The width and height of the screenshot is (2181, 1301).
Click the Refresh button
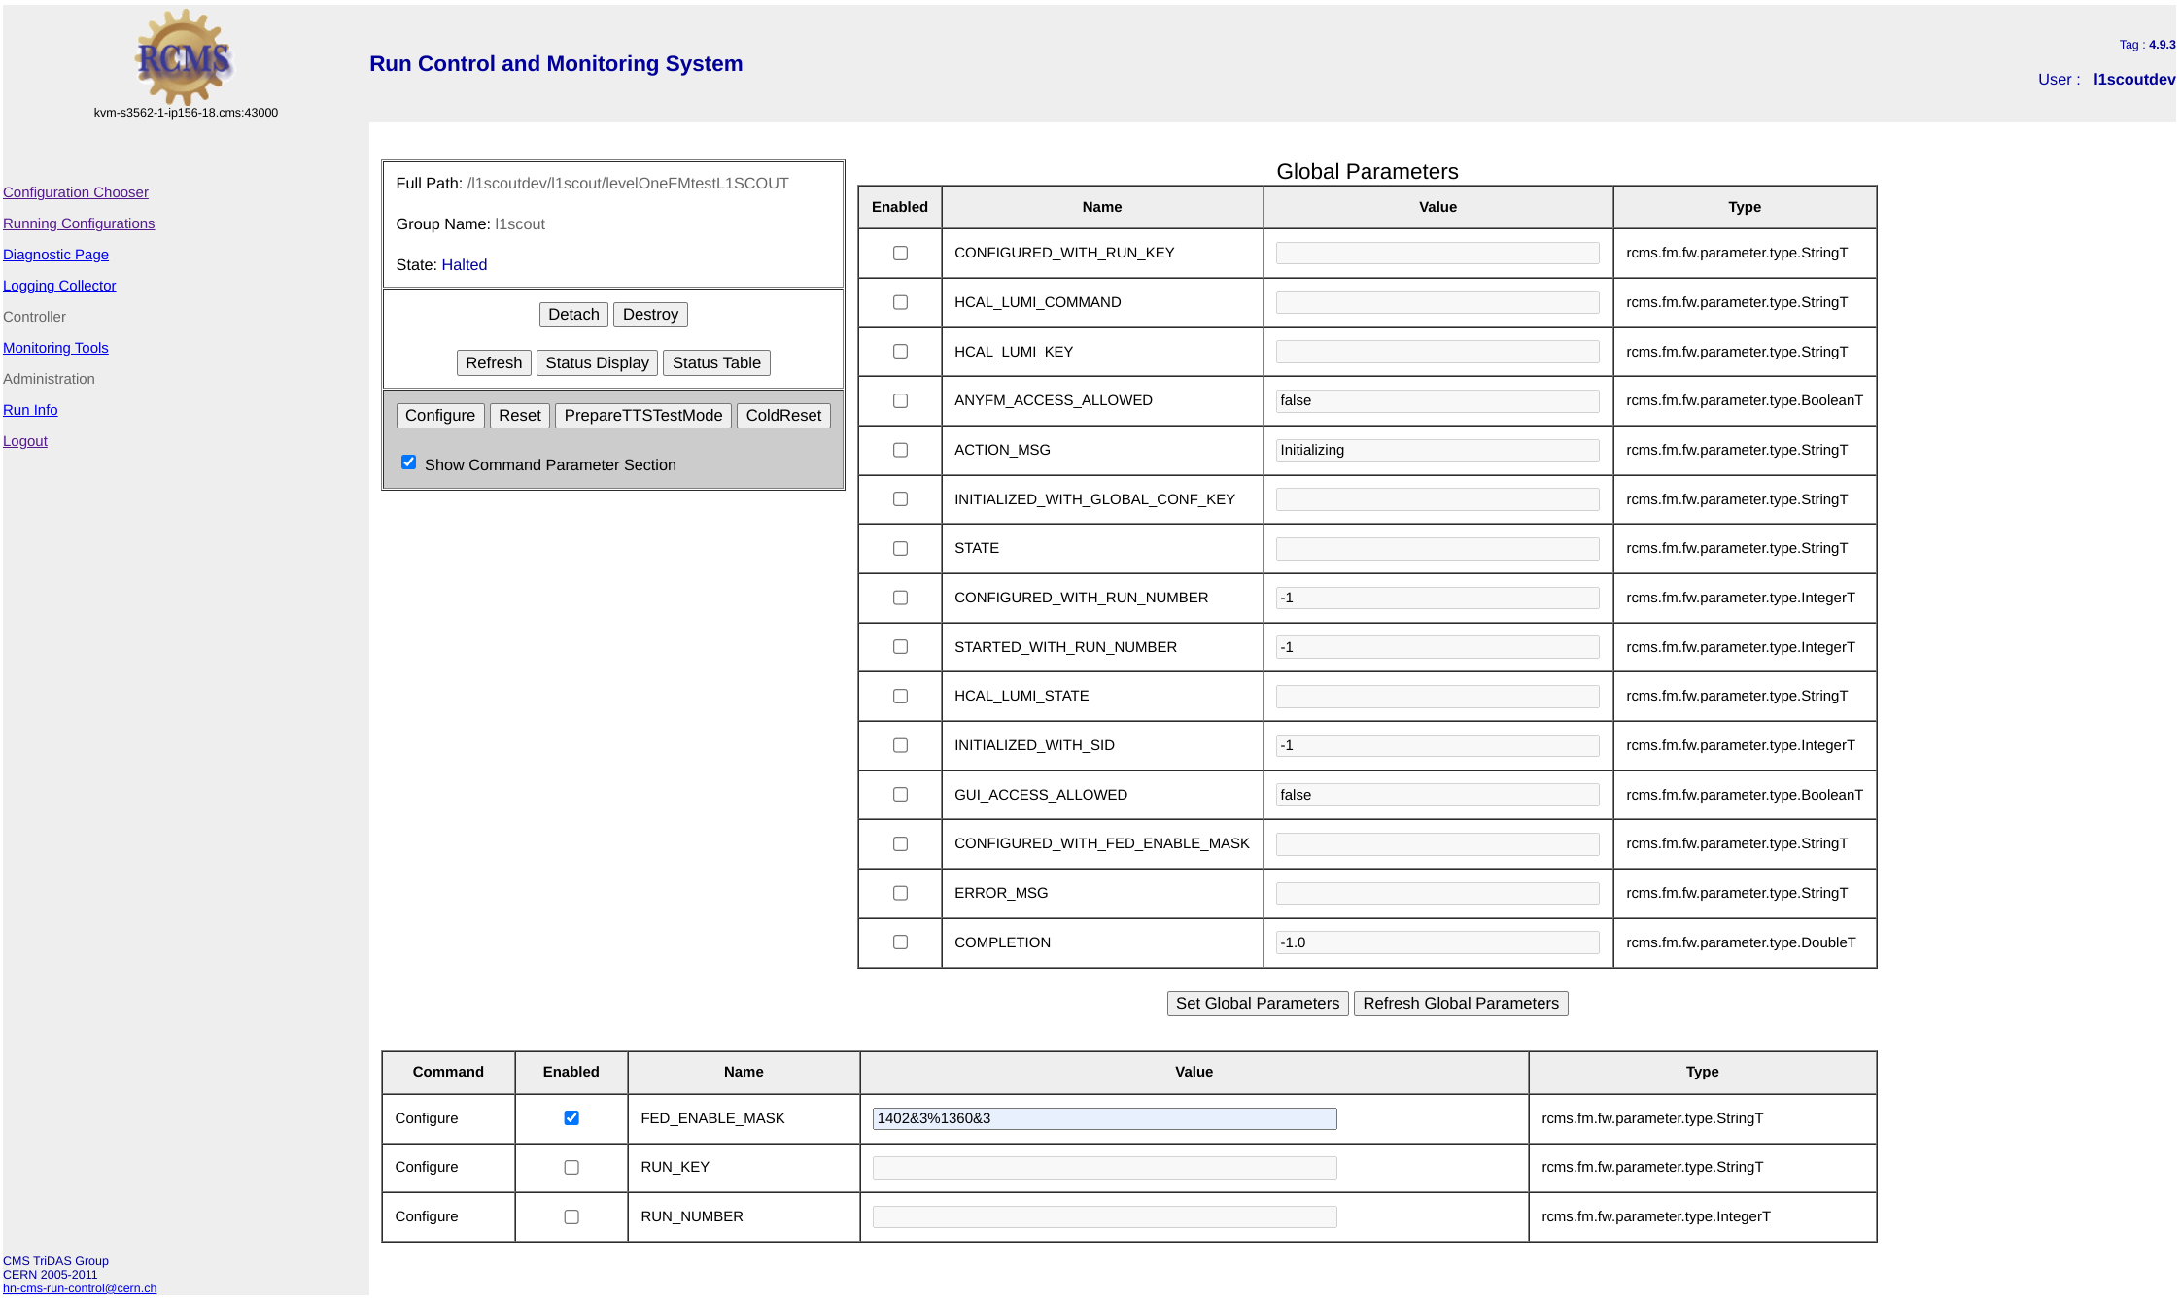click(x=494, y=363)
